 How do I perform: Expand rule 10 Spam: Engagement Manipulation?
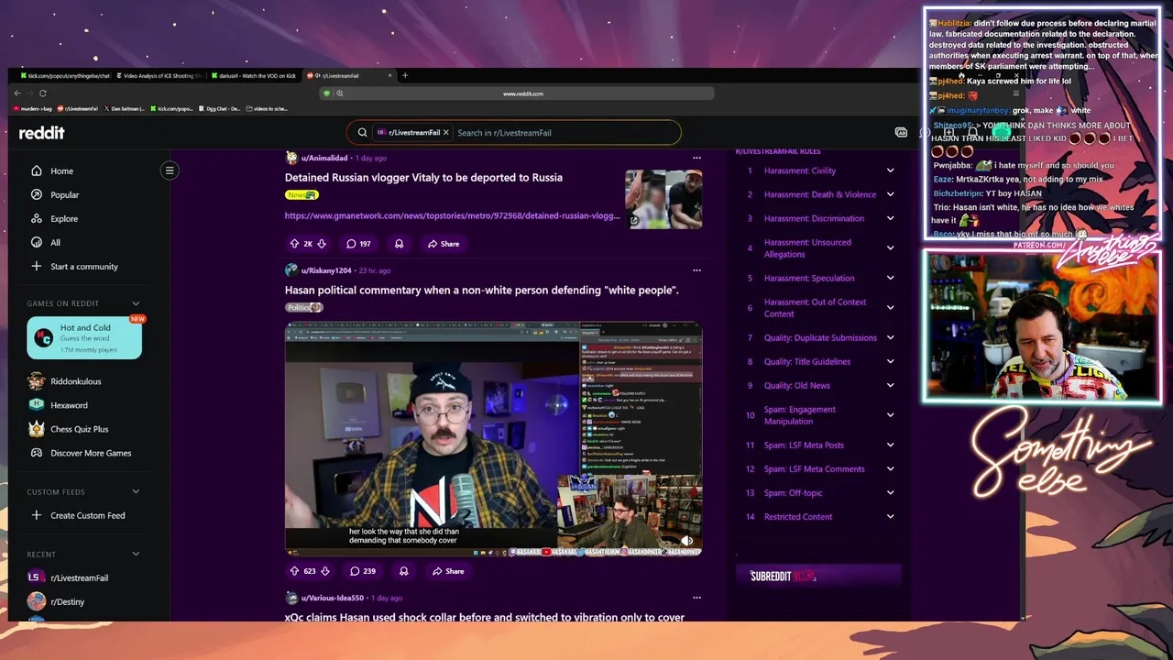click(890, 415)
